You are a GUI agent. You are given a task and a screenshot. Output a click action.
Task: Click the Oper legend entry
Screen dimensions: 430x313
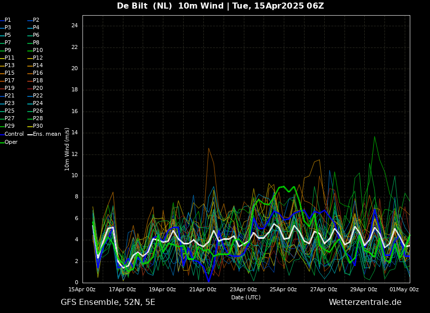click(11, 142)
